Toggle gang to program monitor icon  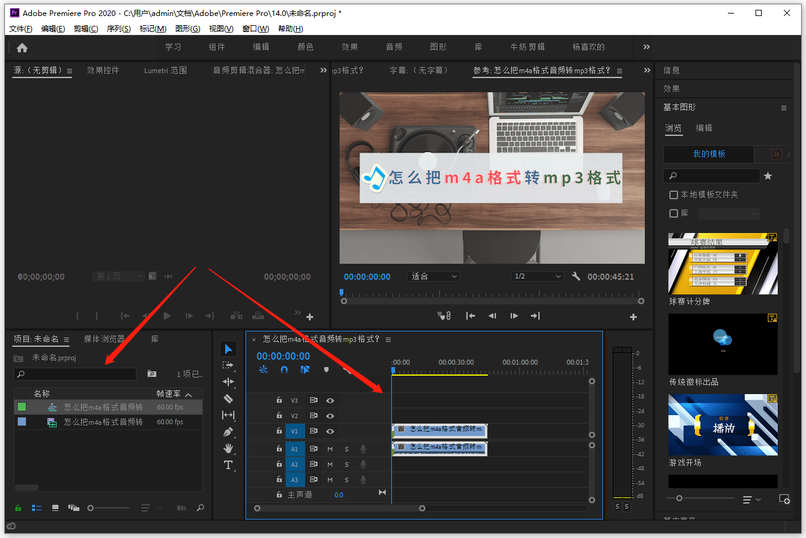point(444,316)
